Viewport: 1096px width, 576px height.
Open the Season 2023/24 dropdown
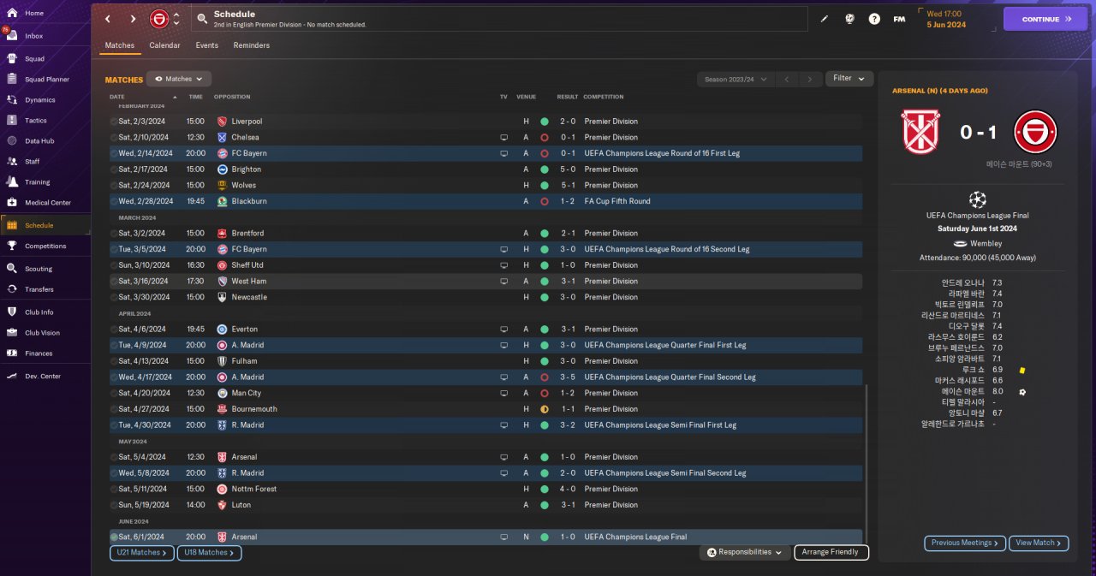coord(736,79)
